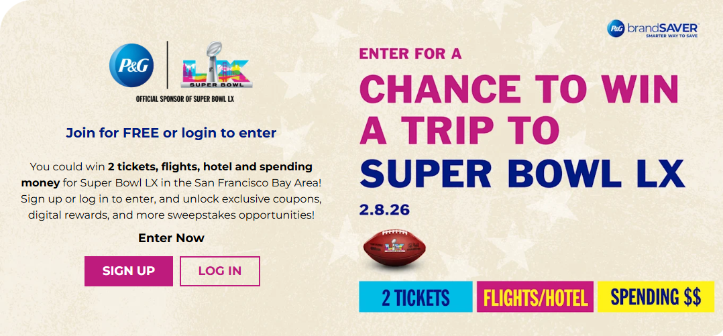Click the 'Join for FREE or login to enter' heading
The height and width of the screenshot is (336, 723).
(x=171, y=133)
